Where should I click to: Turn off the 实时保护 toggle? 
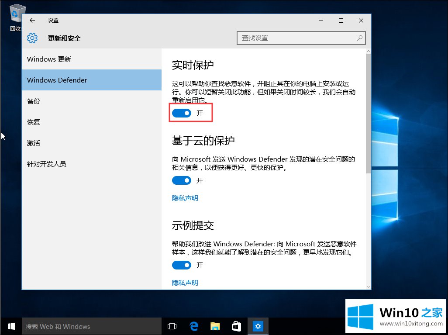[x=182, y=113]
